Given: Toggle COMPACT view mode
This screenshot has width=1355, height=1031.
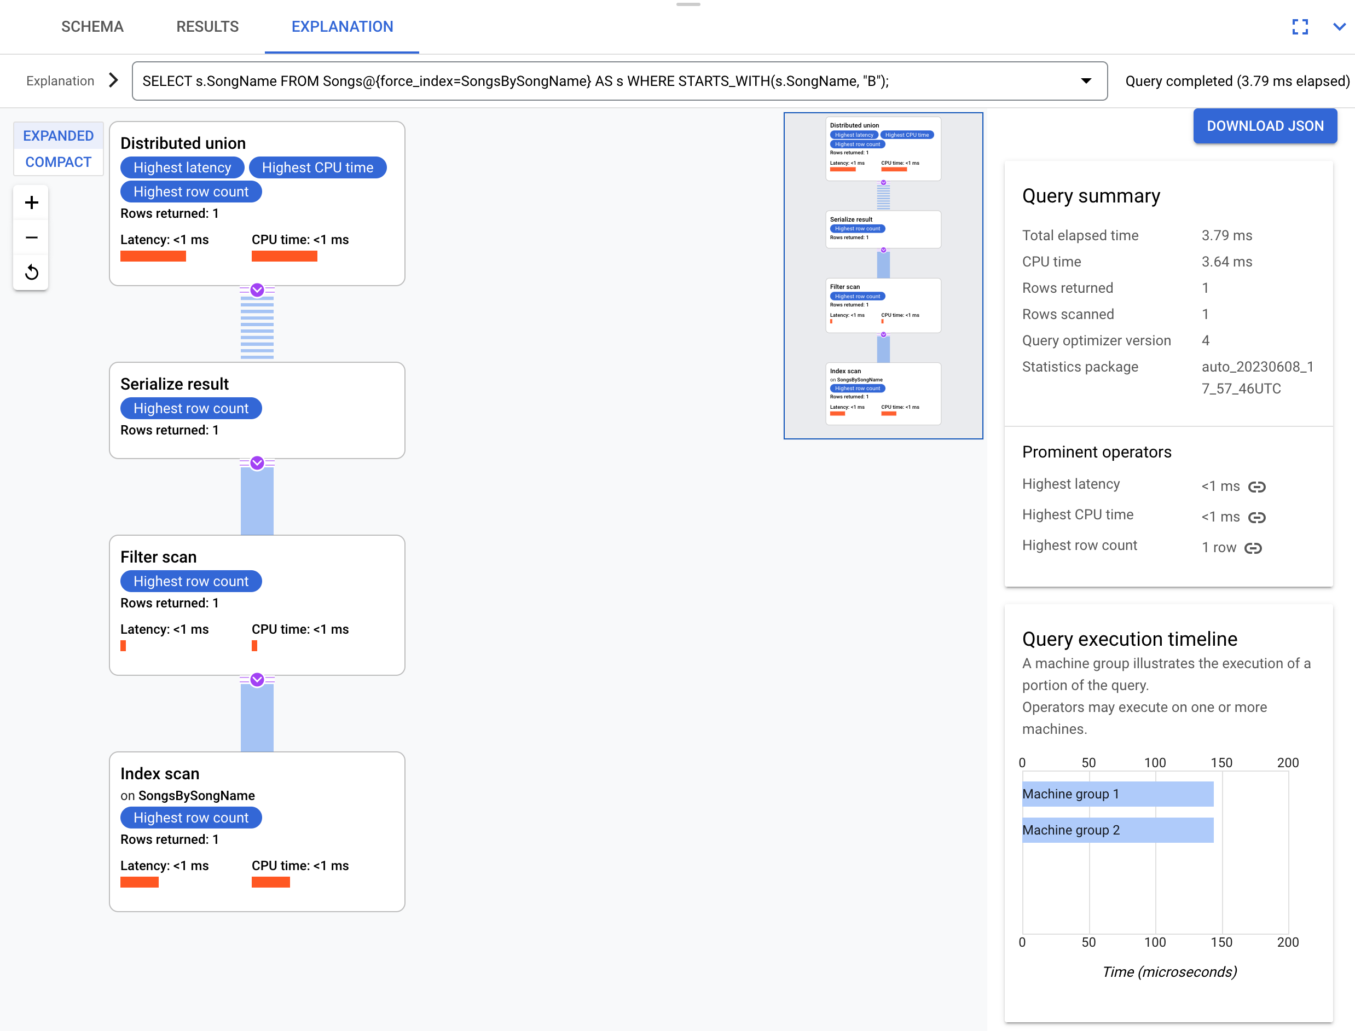Looking at the screenshot, I should point(57,161).
